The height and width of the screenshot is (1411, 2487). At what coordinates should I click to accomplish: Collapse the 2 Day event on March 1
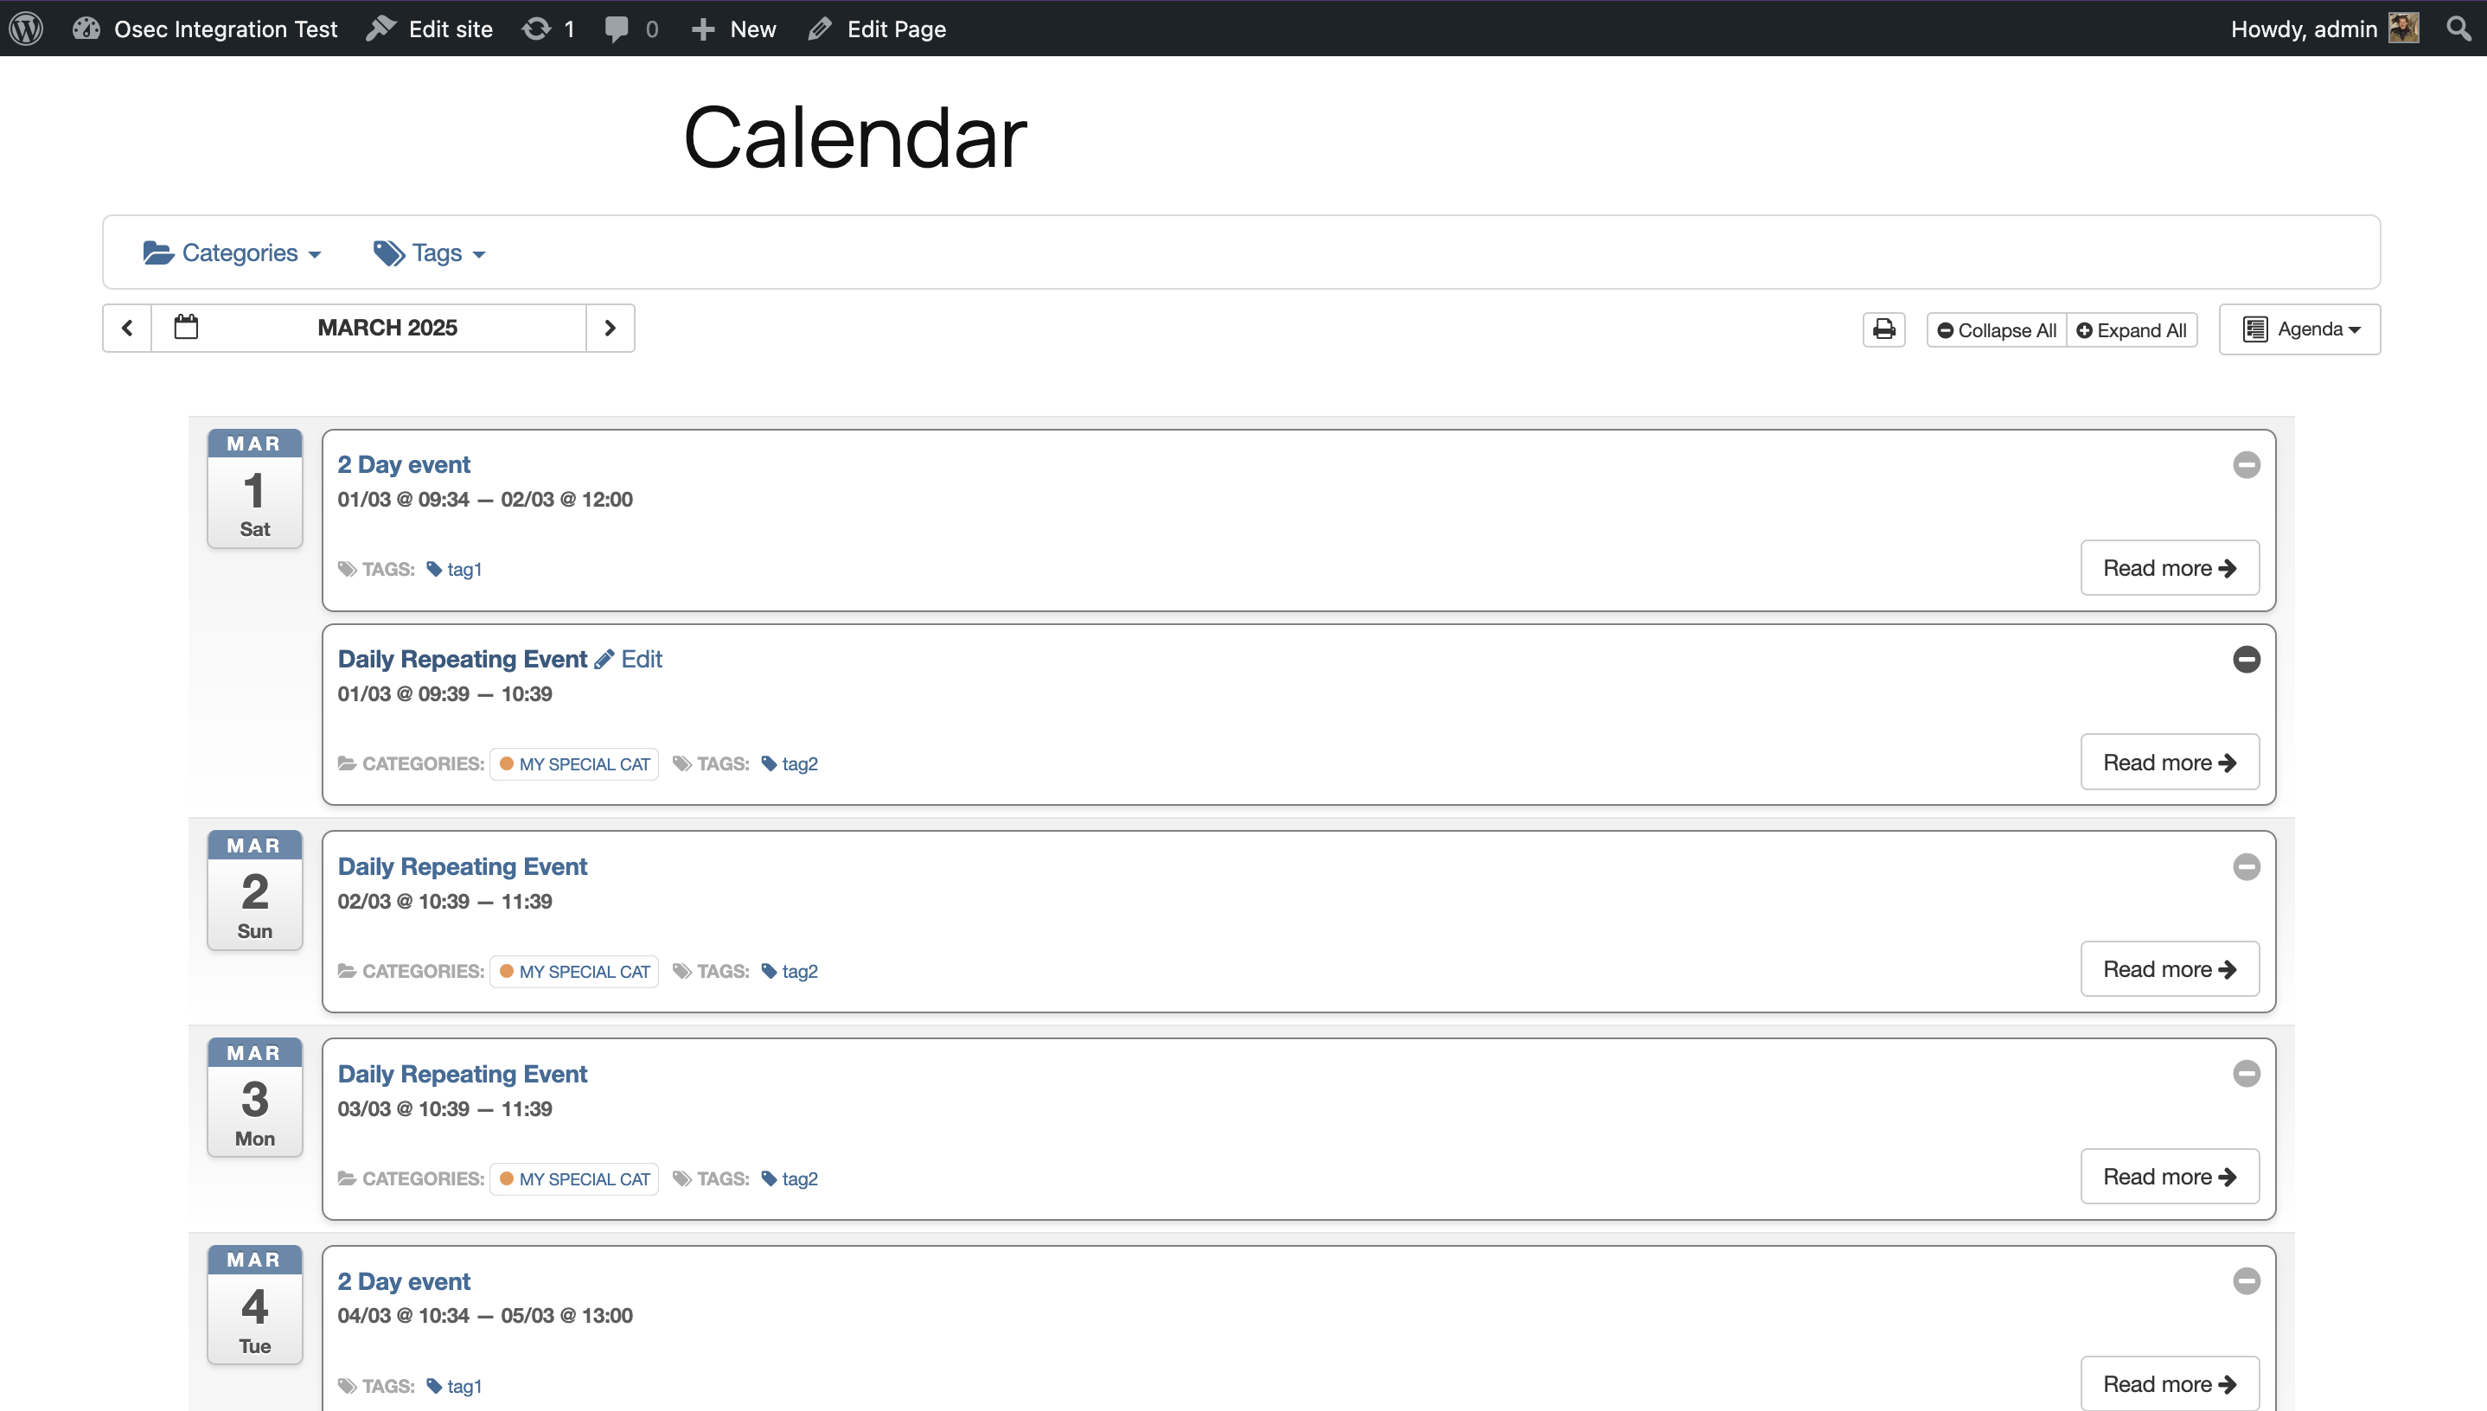2246,465
